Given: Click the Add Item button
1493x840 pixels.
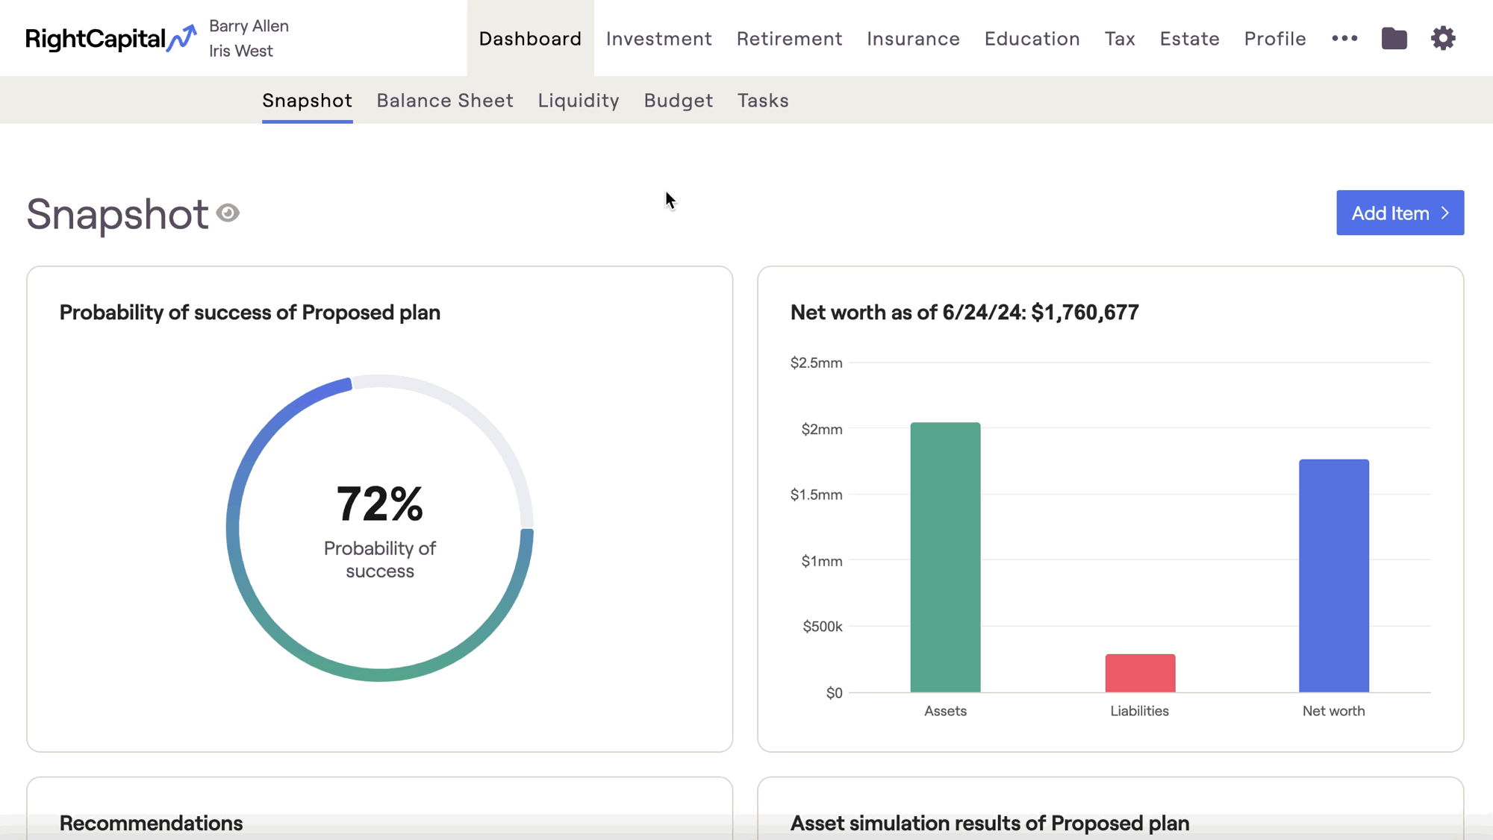Looking at the screenshot, I should click(1400, 213).
